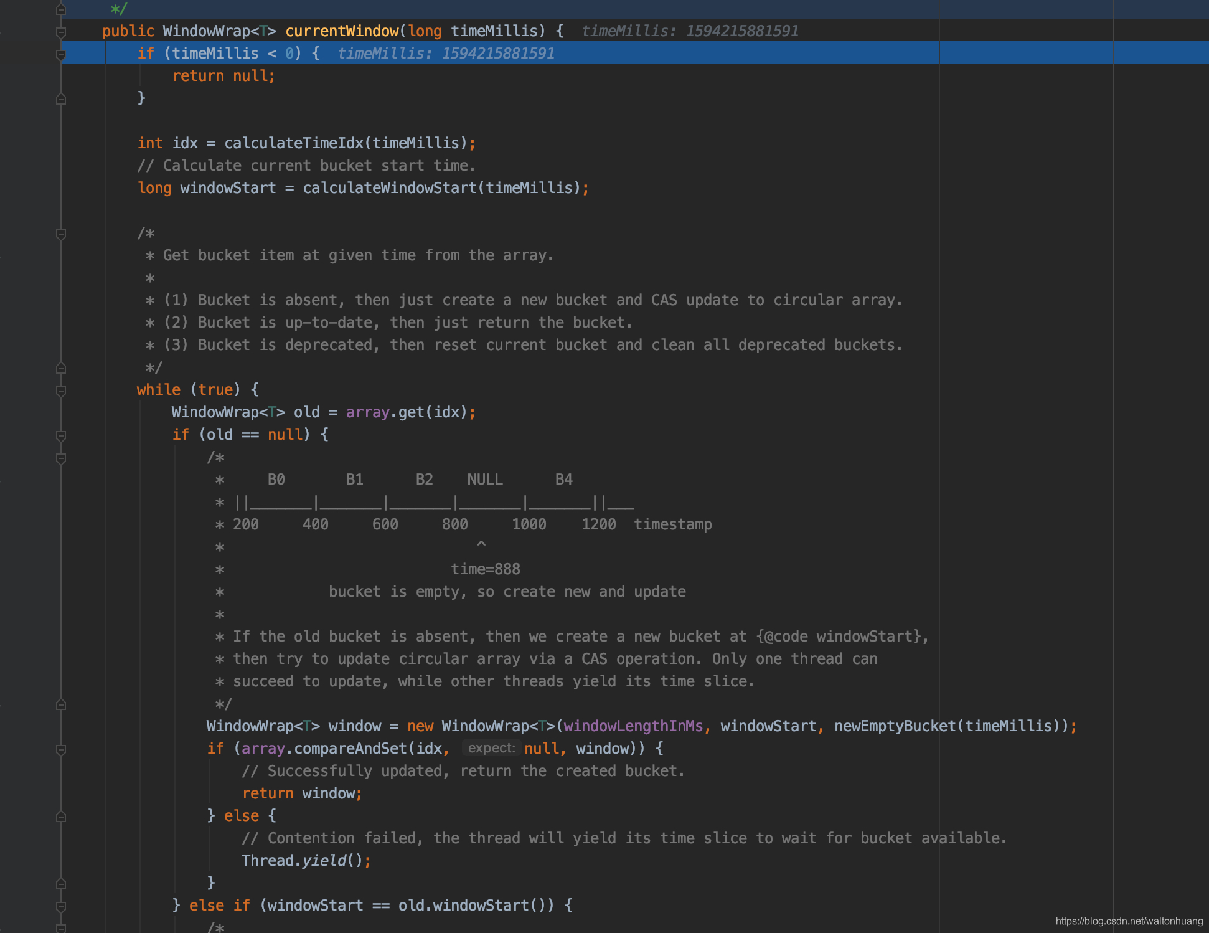Click the 'expect:' parameter inlay hint
This screenshot has width=1209, height=933.
(x=491, y=749)
